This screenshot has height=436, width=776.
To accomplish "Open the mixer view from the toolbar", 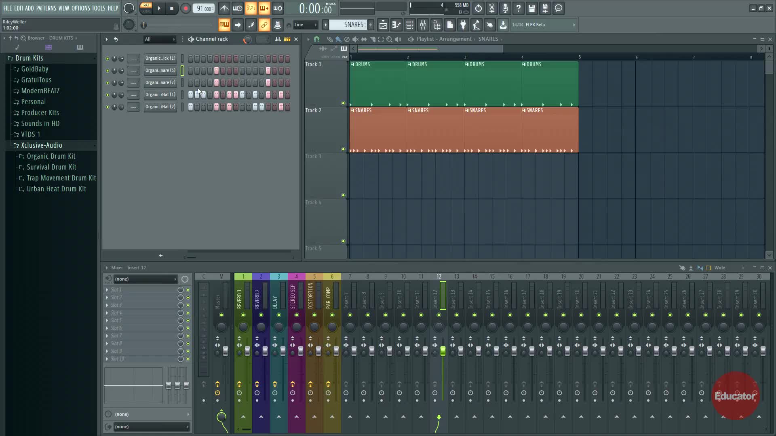I will (423, 25).
